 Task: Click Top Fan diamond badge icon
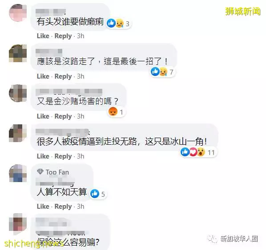(40, 172)
